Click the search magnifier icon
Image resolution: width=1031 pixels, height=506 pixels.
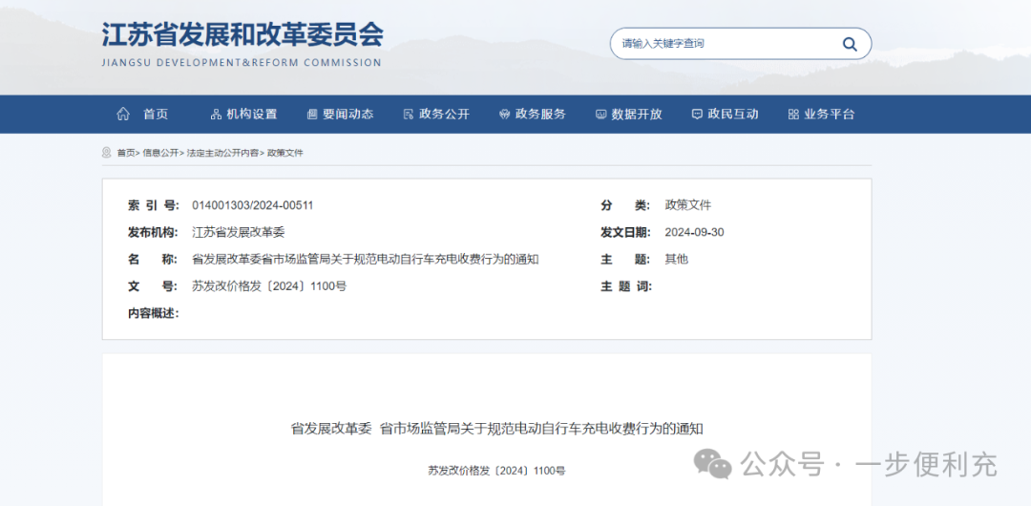pos(850,44)
